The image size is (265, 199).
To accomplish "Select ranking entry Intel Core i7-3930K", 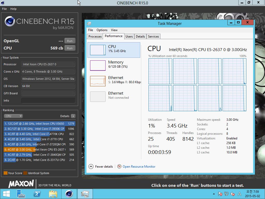I will point(39,129).
